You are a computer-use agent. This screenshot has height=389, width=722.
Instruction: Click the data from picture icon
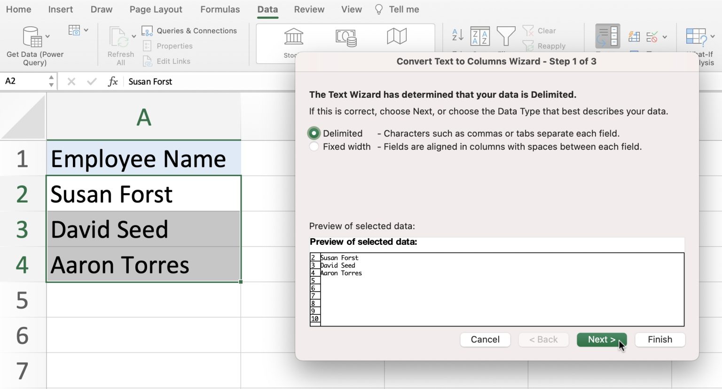(x=74, y=30)
